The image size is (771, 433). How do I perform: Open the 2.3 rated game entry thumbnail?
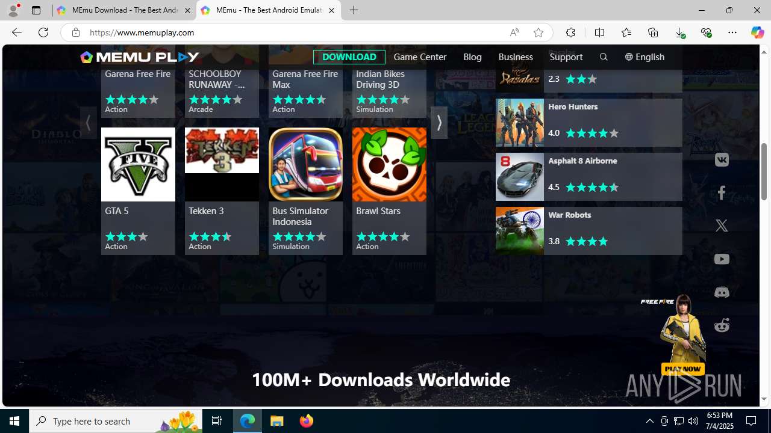[x=519, y=69]
